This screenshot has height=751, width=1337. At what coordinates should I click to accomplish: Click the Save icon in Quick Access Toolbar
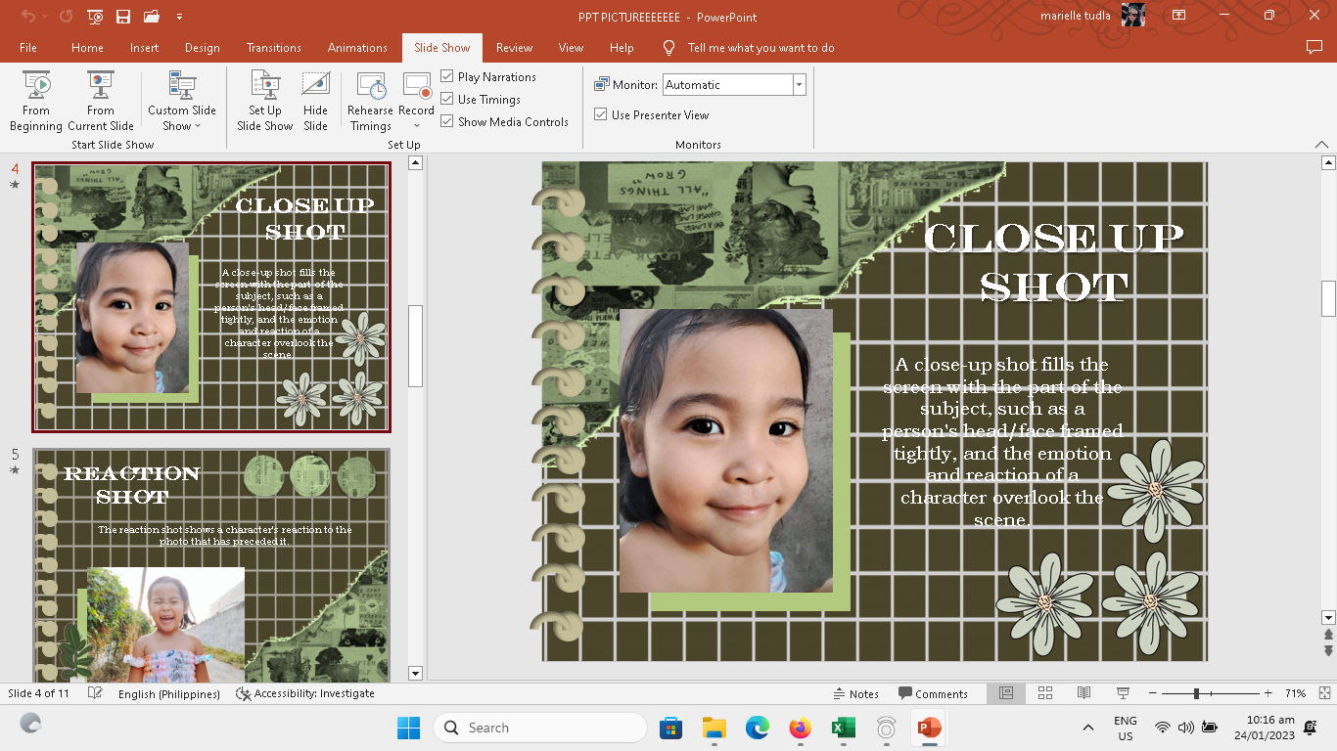(x=123, y=17)
